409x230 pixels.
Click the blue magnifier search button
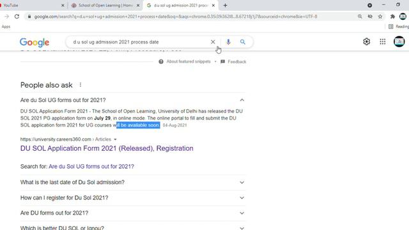(x=243, y=42)
